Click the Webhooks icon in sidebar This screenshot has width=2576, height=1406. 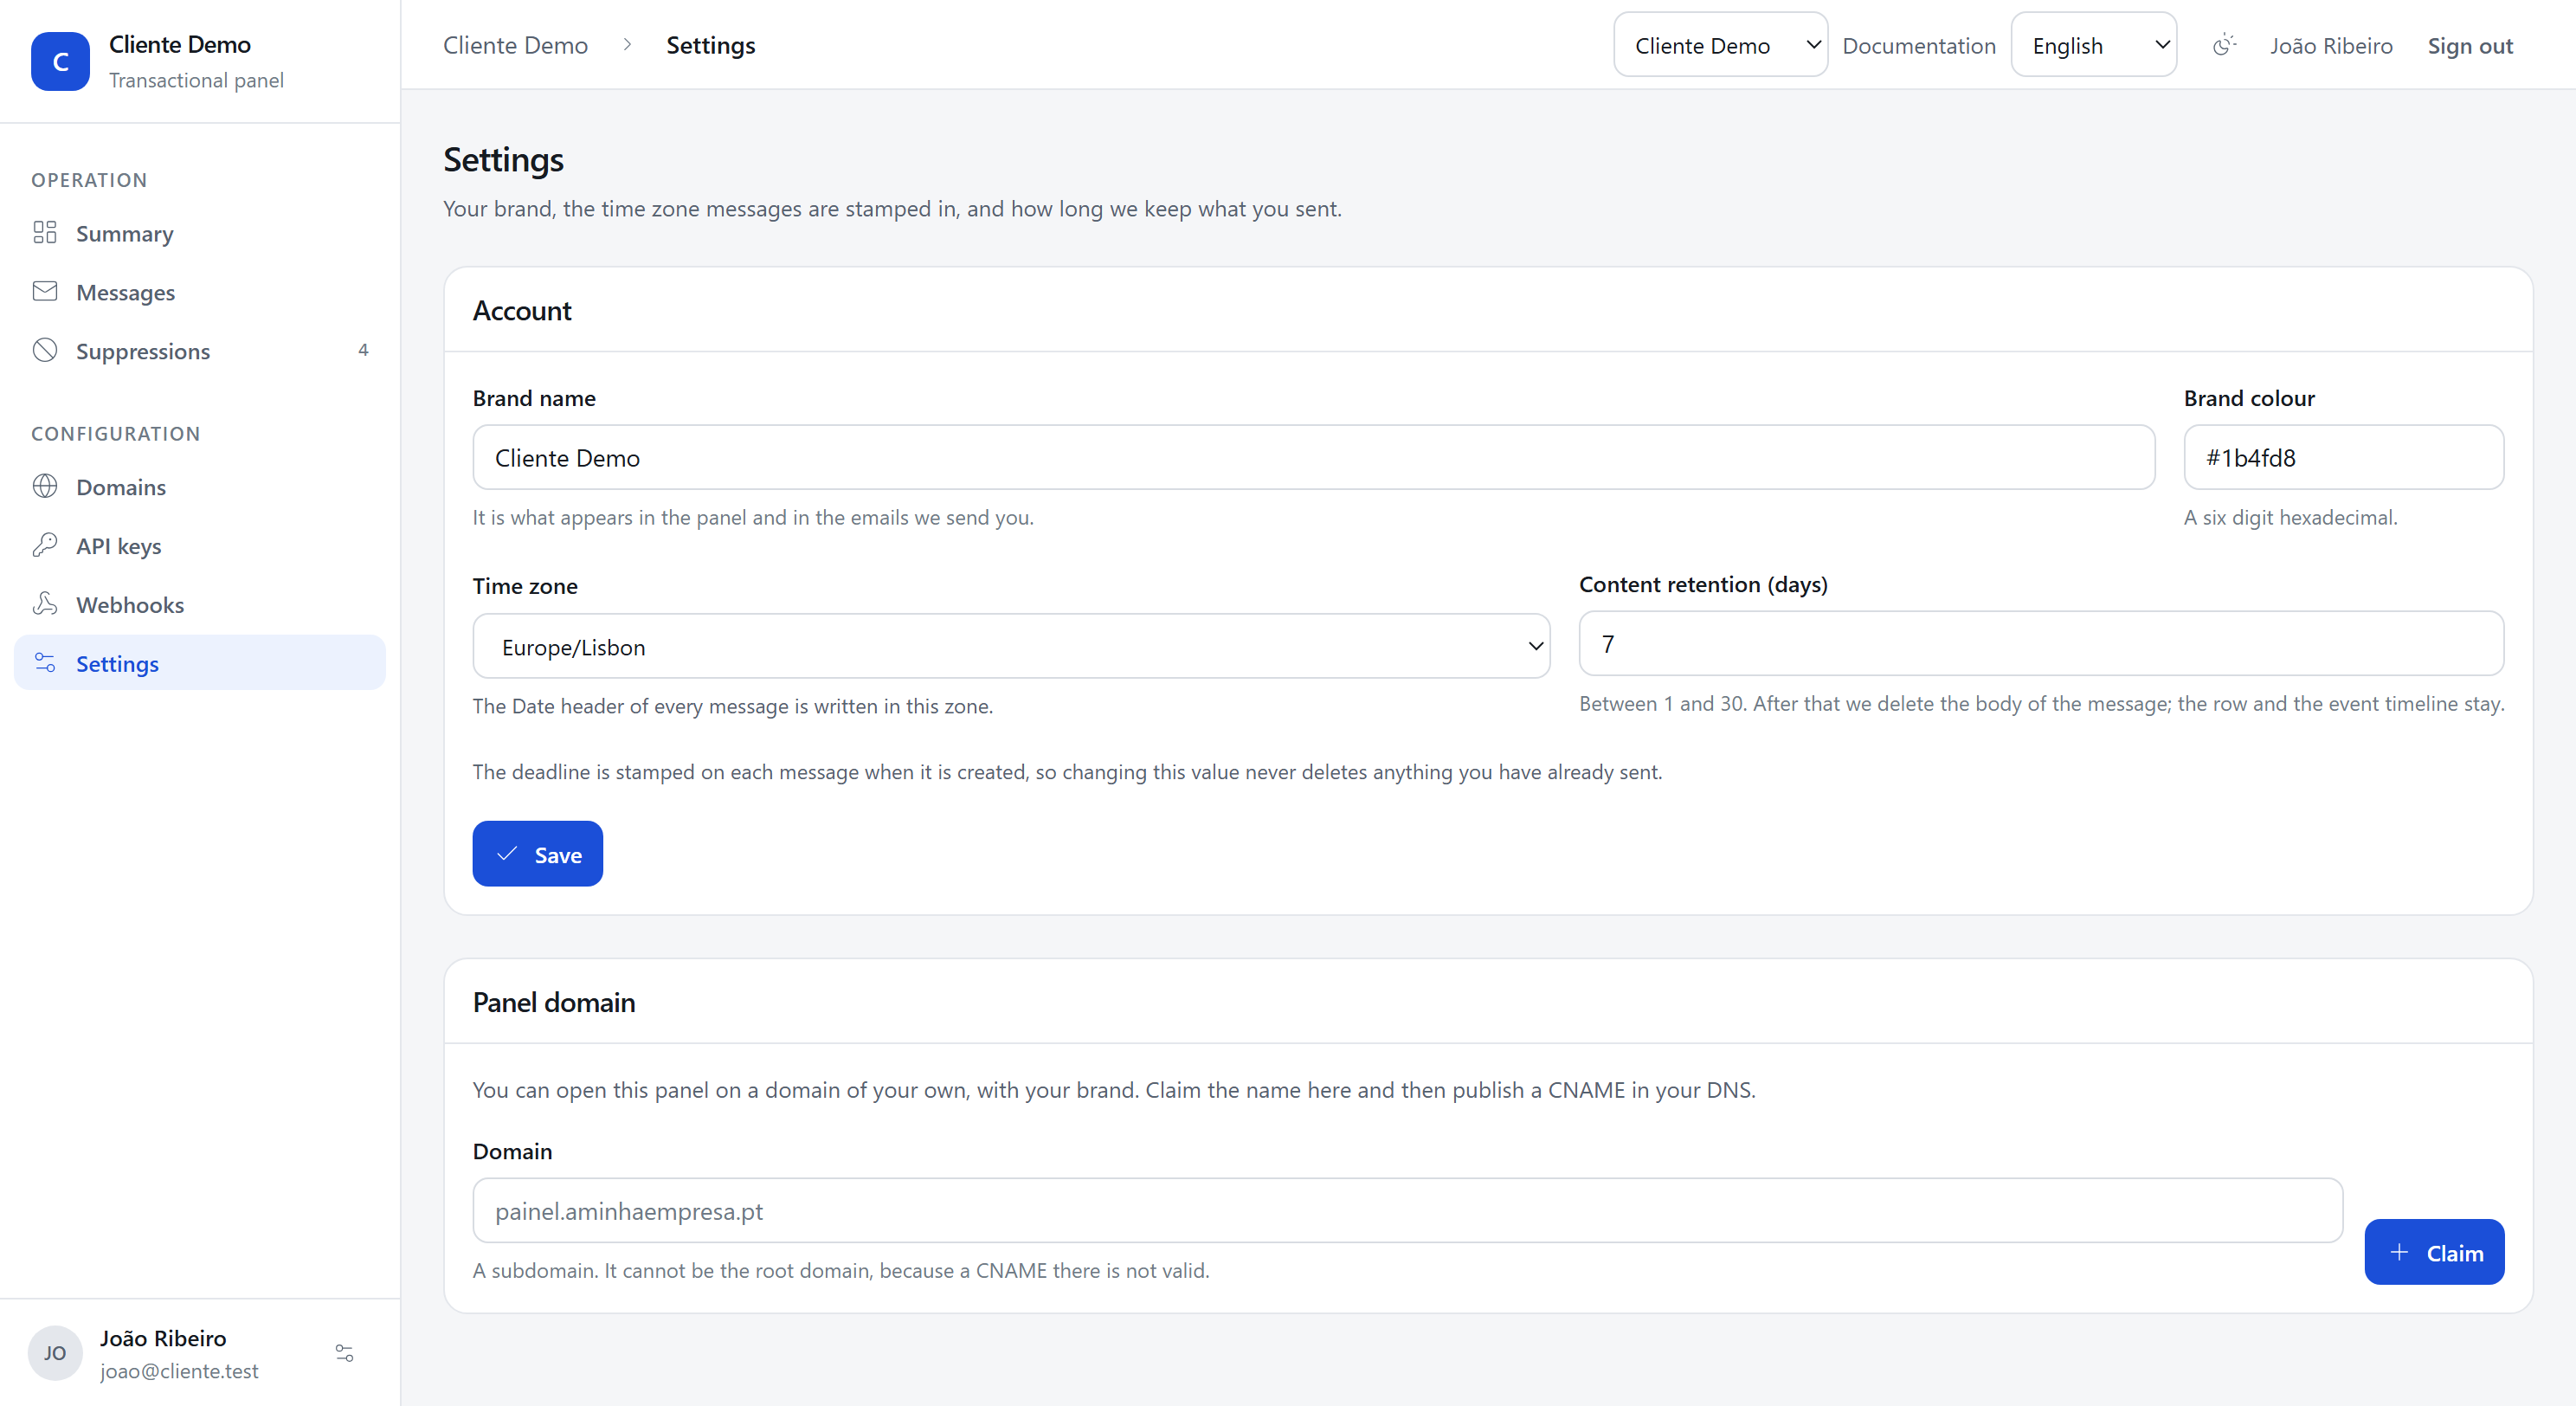45,604
